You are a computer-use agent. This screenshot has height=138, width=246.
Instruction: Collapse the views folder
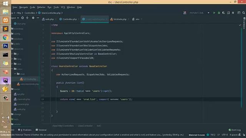coord(12,69)
